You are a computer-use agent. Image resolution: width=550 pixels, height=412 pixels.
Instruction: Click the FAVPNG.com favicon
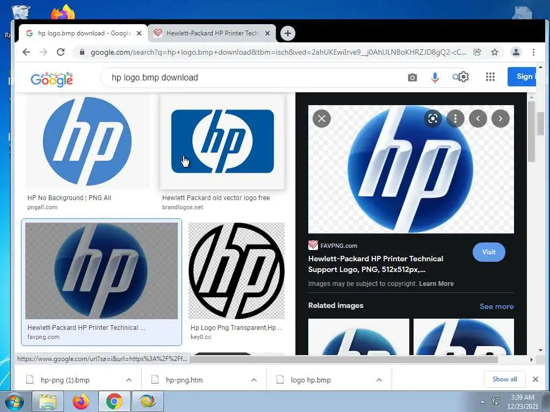coord(313,245)
